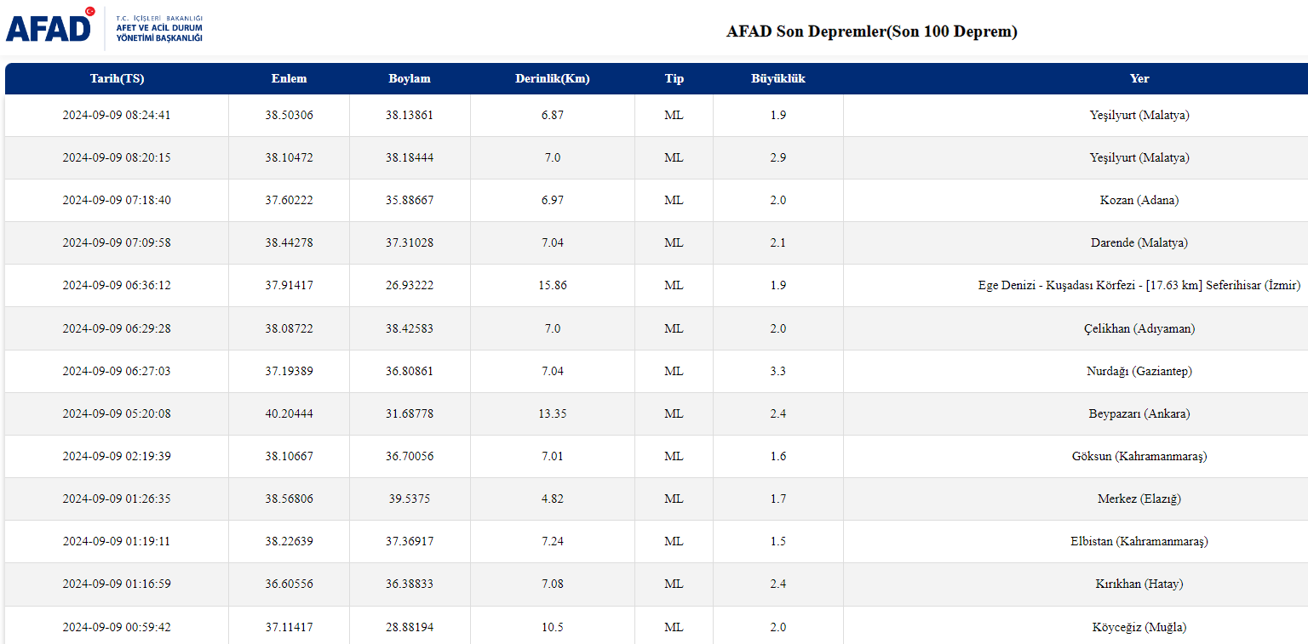Screen dimensions: 1308x644
Task: Click the page title AFAD Son Depremler
Action: pos(872,31)
